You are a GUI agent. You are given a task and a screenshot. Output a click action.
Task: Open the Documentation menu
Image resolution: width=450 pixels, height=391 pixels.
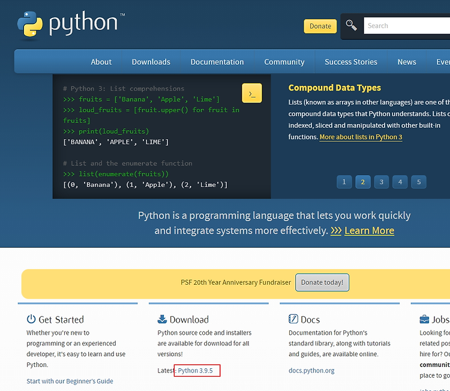(x=217, y=62)
